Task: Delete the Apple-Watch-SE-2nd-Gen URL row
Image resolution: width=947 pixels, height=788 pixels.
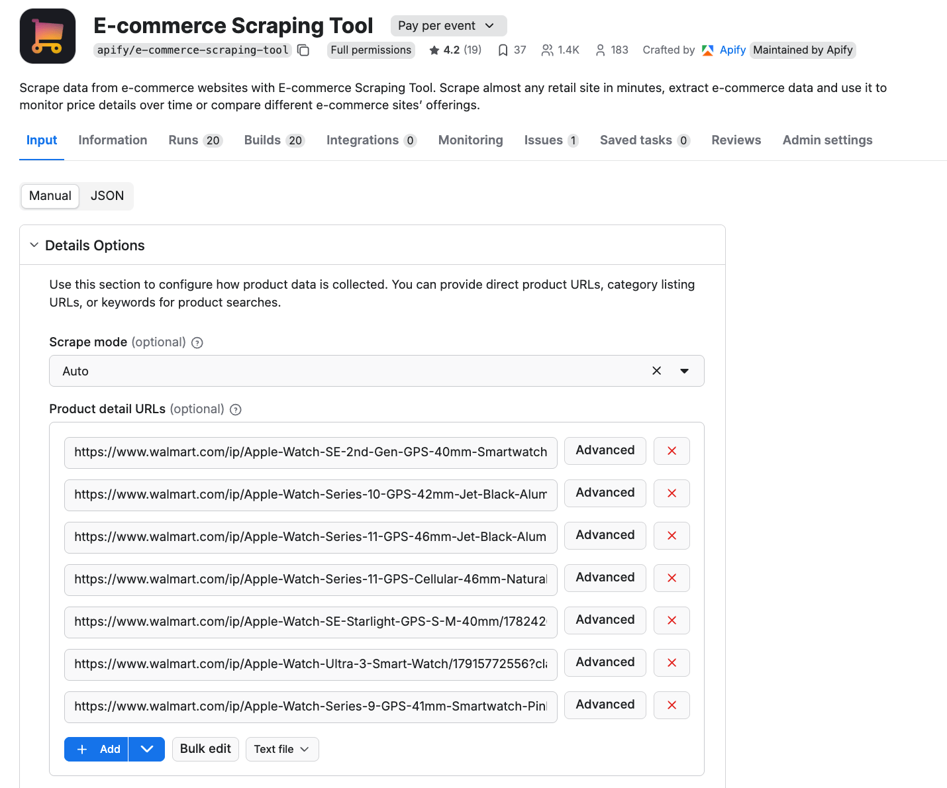Action: 672,451
